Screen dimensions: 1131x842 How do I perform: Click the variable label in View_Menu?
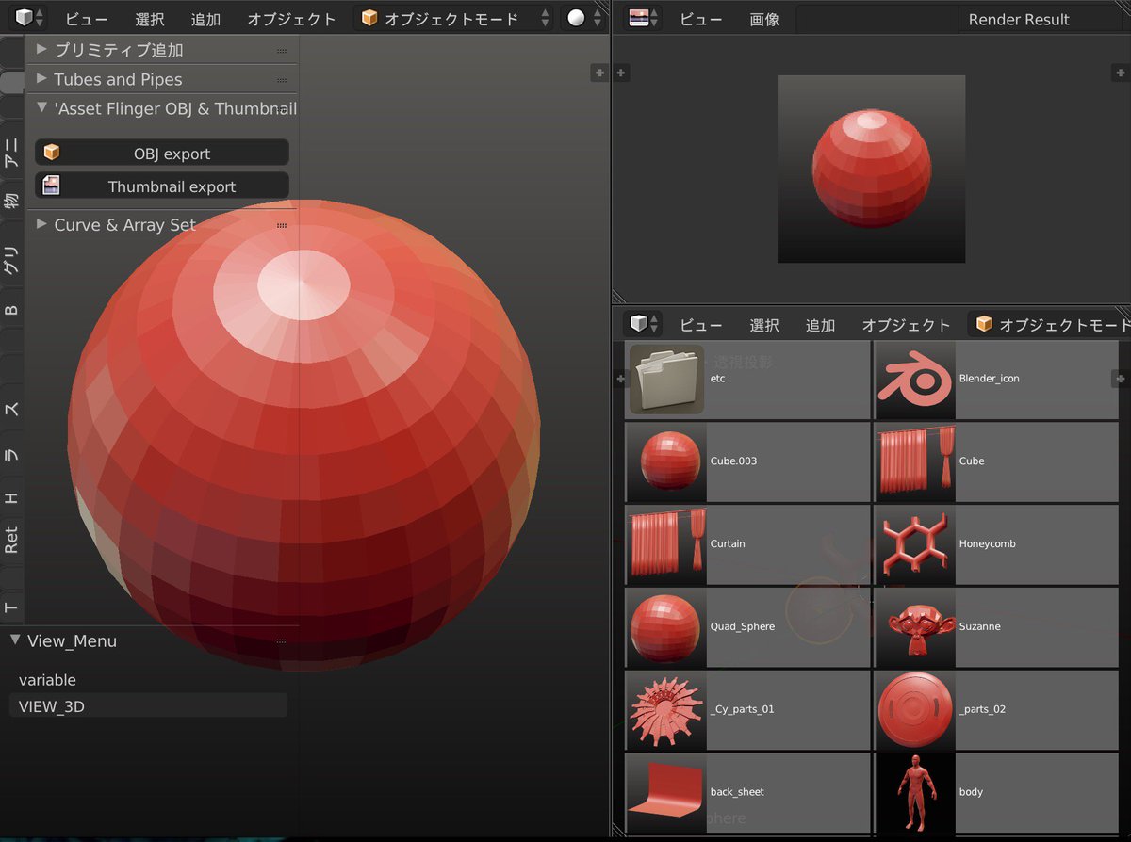click(47, 680)
